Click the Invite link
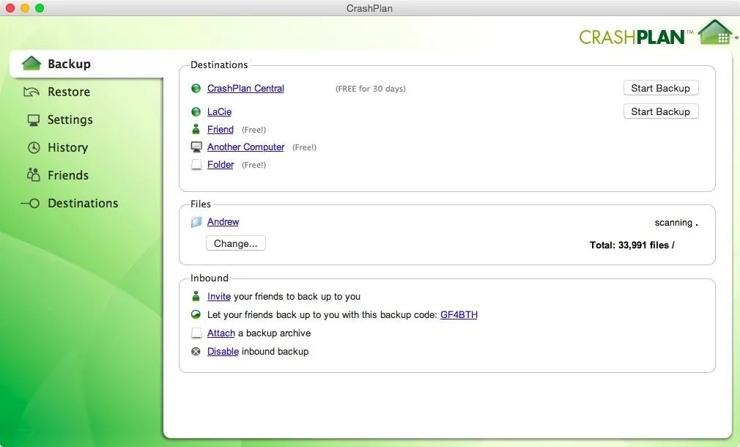This screenshot has height=447, width=740. tap(219, 297)
